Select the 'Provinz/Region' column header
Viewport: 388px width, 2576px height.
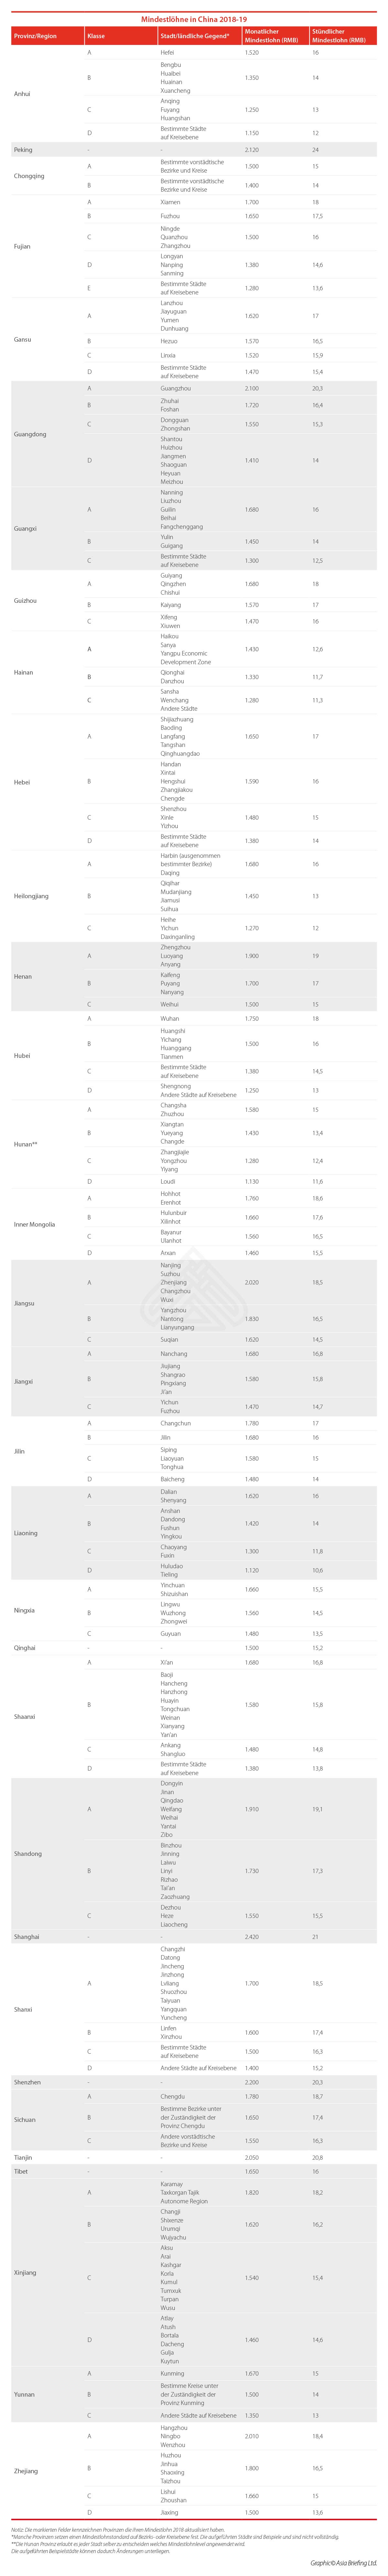click(35, 36)
